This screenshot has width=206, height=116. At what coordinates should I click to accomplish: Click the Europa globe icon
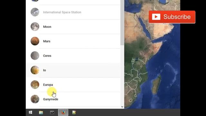(x=35, y=84)
